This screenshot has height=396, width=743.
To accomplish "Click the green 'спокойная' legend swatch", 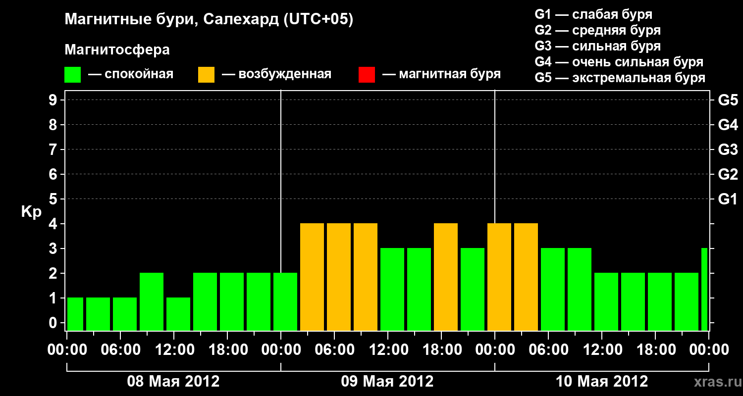I will pos(72,75).
